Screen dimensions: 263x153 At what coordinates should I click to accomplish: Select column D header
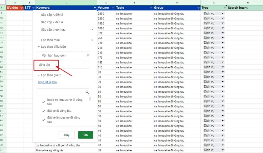coord(106,3)
